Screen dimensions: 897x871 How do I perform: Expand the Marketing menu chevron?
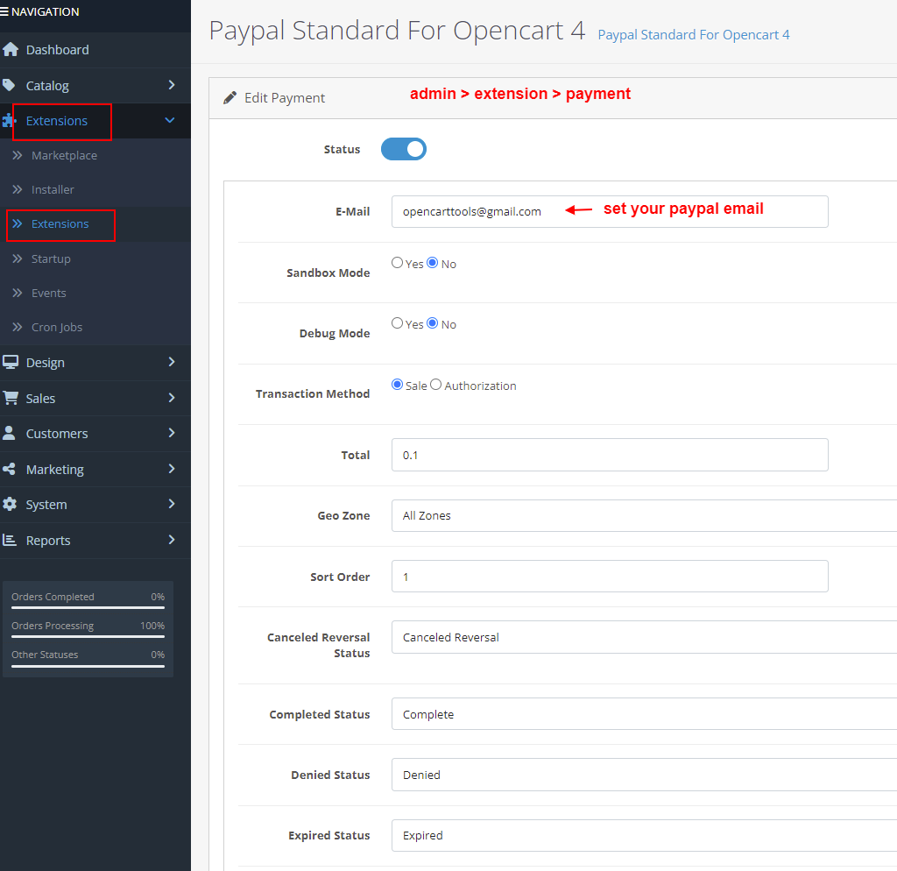tap(171, 469)
